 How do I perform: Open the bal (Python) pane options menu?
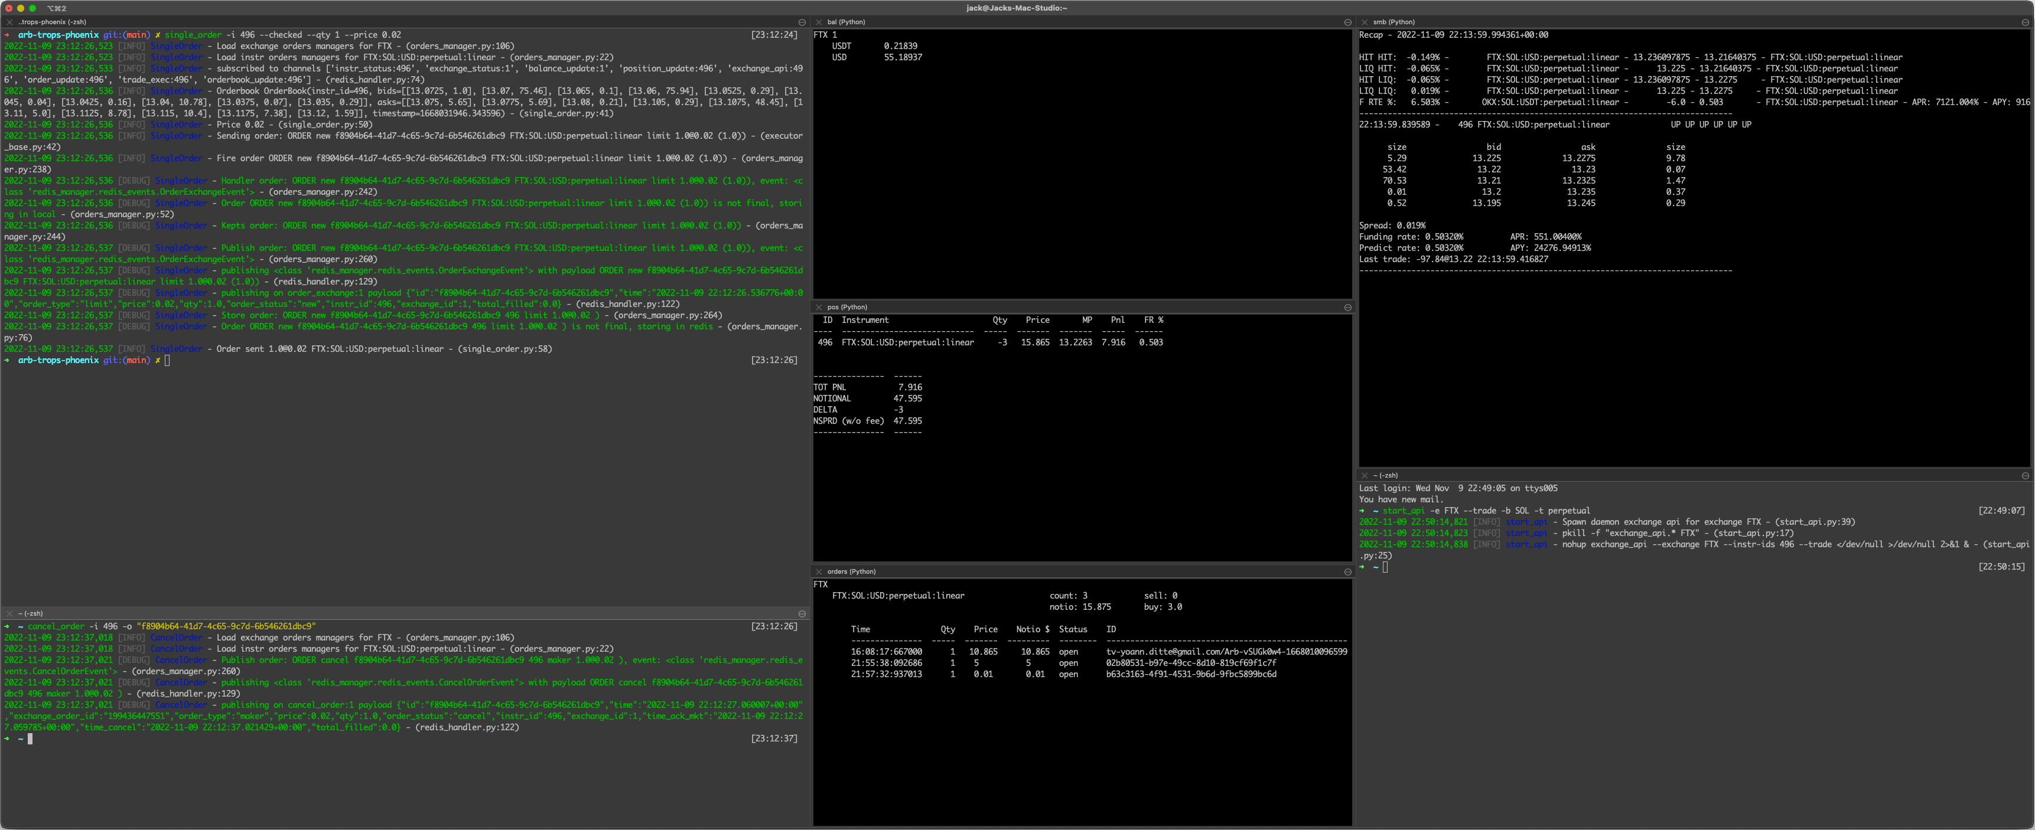click(x=1348, y=22)
